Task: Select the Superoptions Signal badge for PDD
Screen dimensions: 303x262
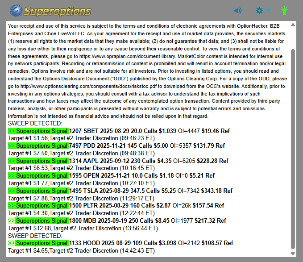Action: click(x=38, y=146)
